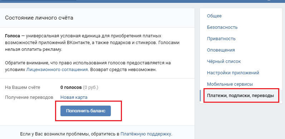This screenshot has width=285, height=139.
Task: Go to Безопасность settings
Action: [222, 27]
